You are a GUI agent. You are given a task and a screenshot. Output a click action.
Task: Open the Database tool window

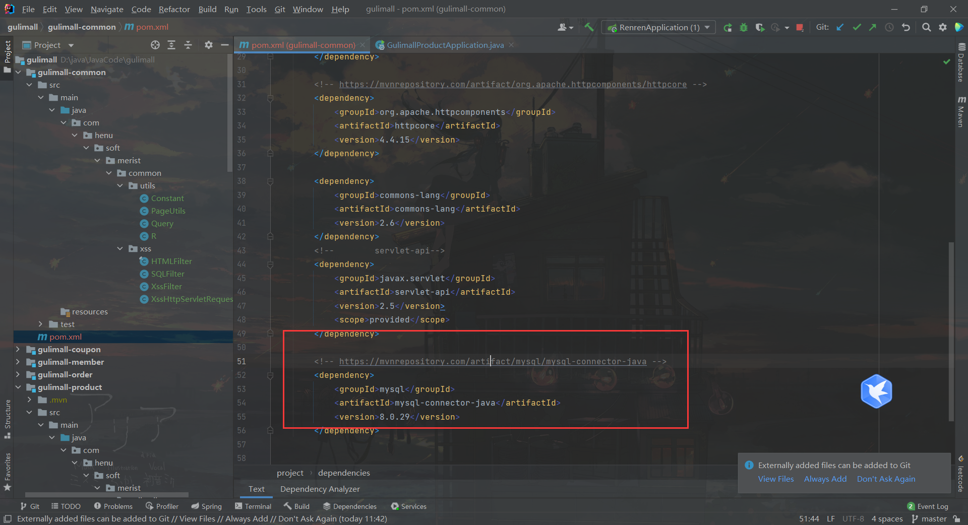coord(961,62)
